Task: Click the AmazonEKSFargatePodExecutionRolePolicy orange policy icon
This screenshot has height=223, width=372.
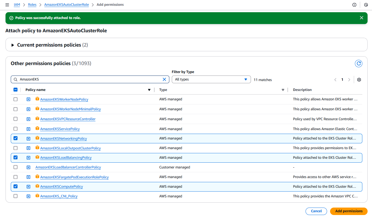Action: tap(37, 177)
